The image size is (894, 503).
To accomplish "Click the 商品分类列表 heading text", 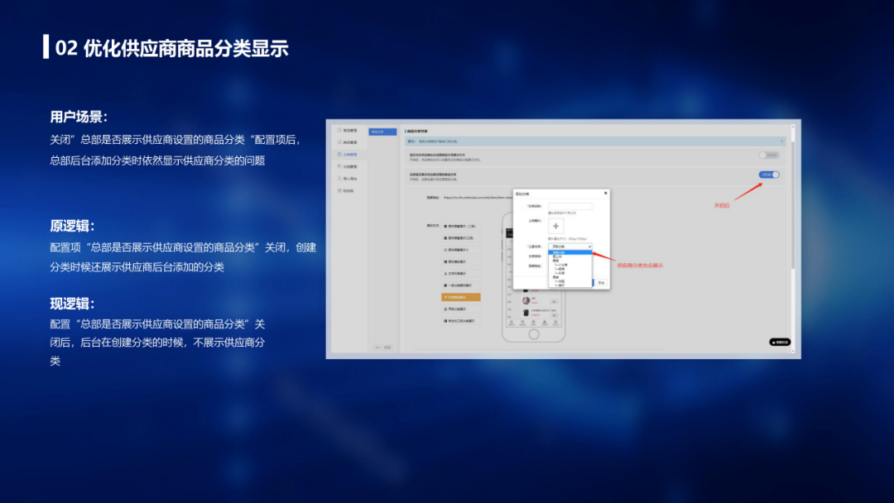I will pyautogui.click(x=417, y=131).
